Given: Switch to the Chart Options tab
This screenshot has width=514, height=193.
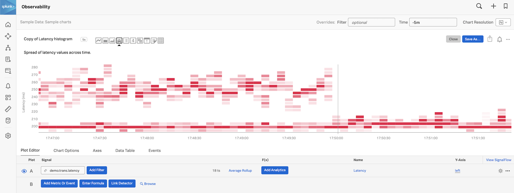Looking at the screenshot, I should (66, 150).
